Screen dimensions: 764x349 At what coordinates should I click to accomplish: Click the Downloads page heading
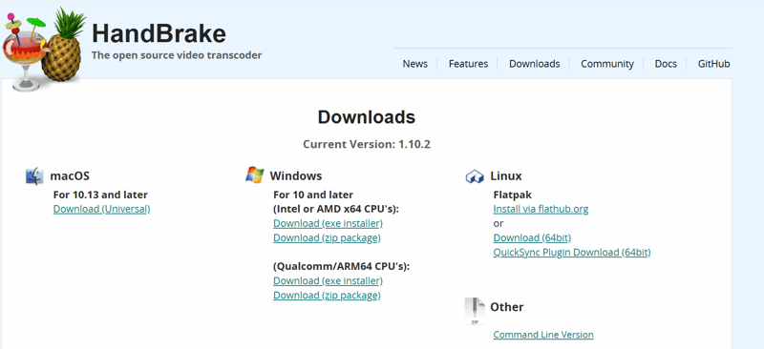point(367,117)
